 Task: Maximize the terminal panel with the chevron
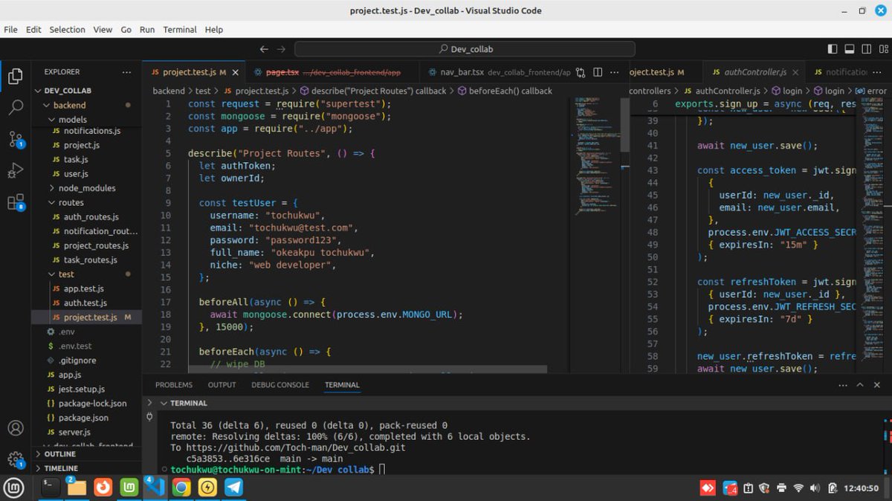859,385
